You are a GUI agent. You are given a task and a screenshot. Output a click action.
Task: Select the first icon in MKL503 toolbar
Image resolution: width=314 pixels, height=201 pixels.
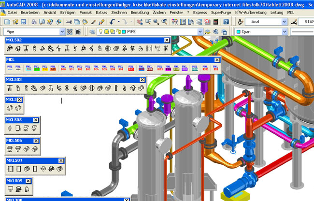[10, 88]
